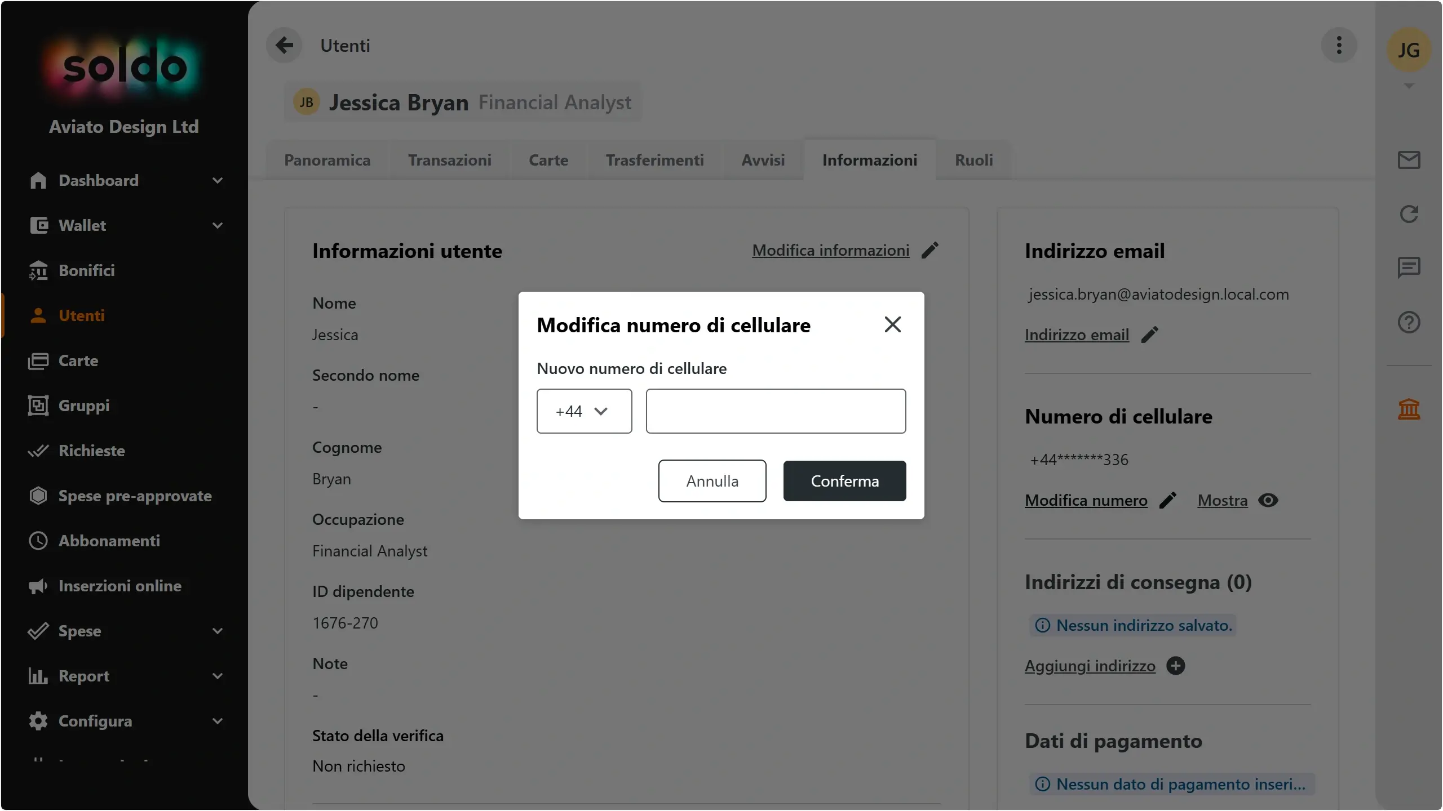Open the +44 country code dropdown
This screenshot has width=1443, height=811.
point(584,411)
